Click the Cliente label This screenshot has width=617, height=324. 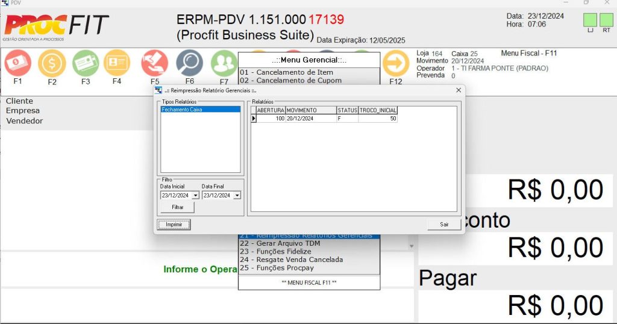tap(19, 101)
